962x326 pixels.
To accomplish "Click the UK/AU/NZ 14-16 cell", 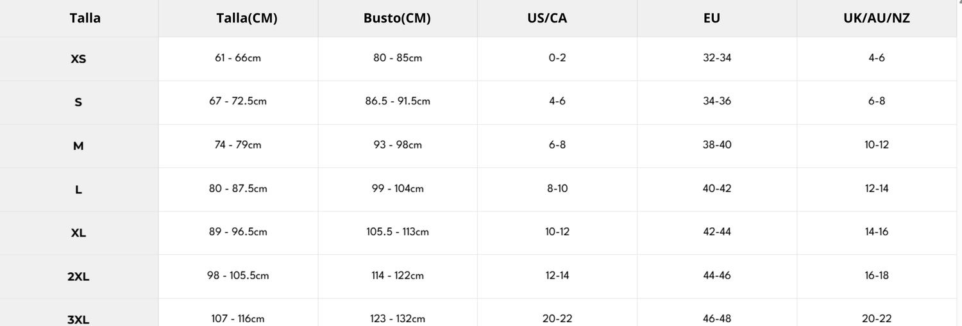I will click(x=877, y=232).
